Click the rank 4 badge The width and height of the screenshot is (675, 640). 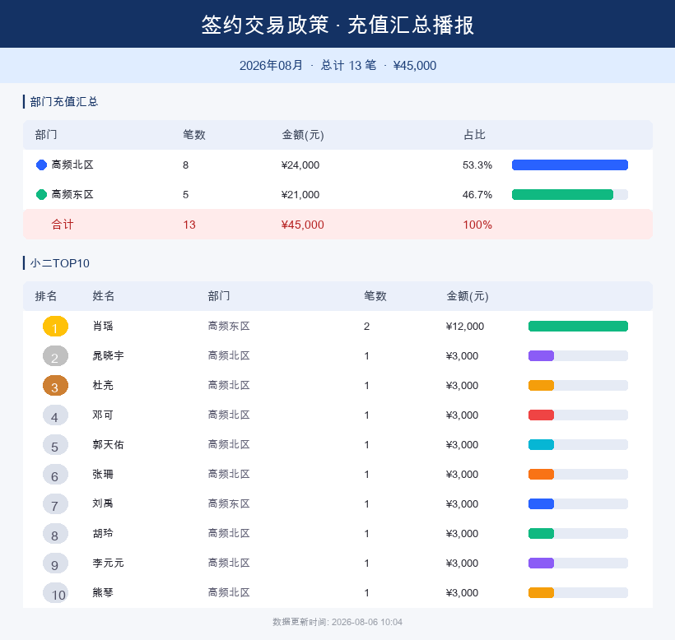(x=55, y=415)
